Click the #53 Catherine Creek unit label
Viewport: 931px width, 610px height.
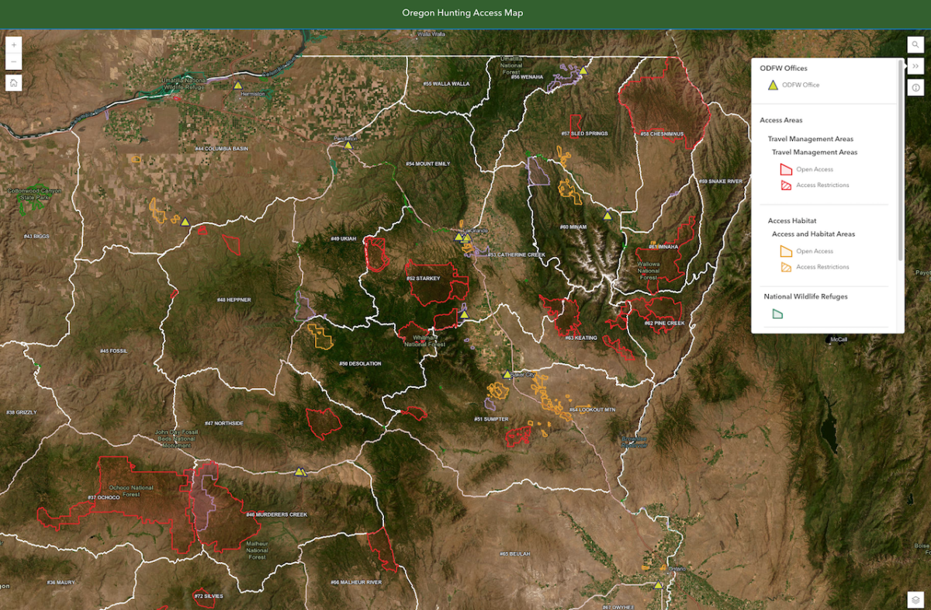point(516,255)
